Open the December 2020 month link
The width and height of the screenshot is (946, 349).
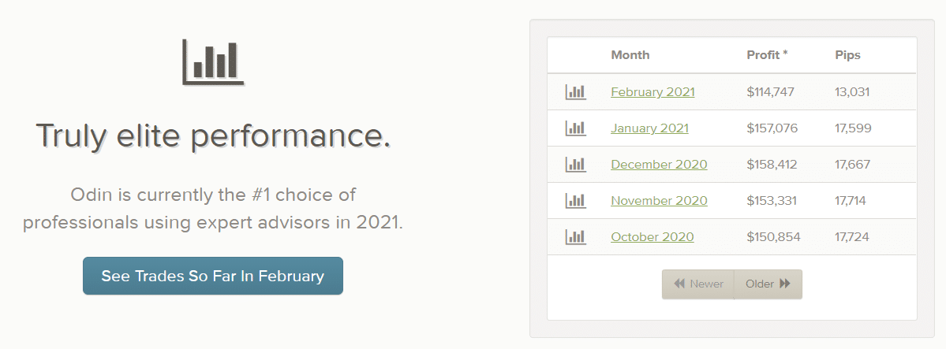(x=659, y=165)
